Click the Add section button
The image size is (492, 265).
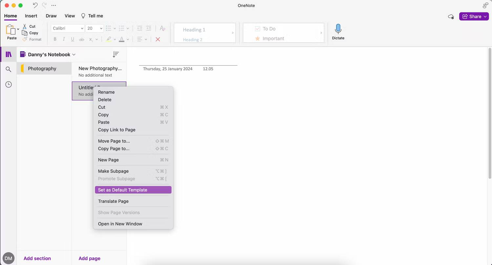pyautogui.click(x=37, y=258)
